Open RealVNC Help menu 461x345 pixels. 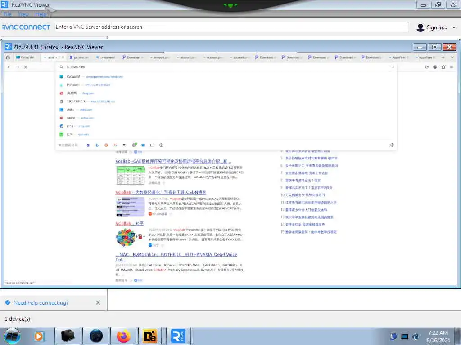coord(41,14)
